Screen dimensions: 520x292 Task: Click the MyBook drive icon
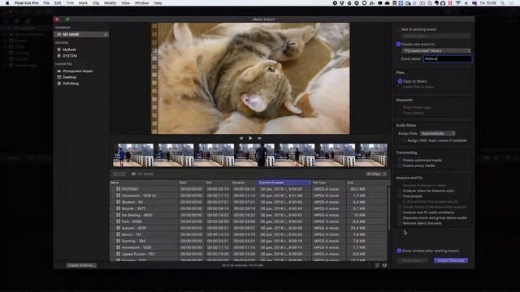(59, 49)
